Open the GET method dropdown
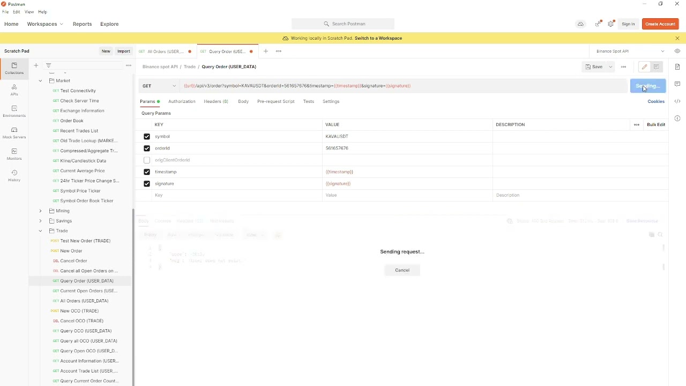 (159, 86)
